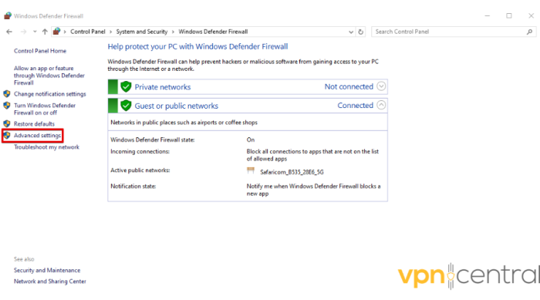Go up one level with the up arrow
The image size is (540, 300).
point(45,32)
